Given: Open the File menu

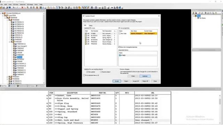Looking at the screenshot, I should [x=1, y=5].
